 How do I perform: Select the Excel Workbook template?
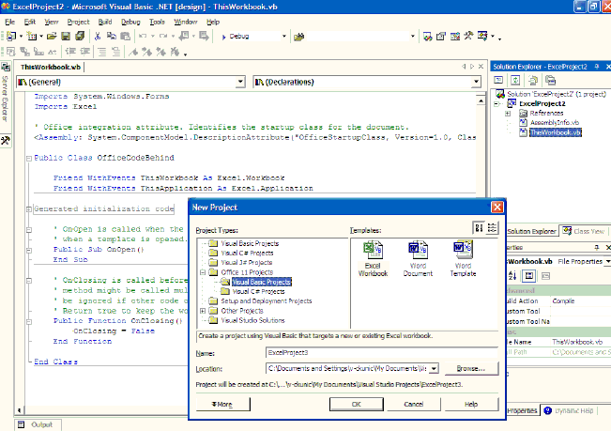[x=373, y=259]
